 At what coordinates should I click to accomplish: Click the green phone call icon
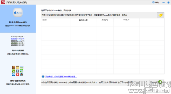click(13, 71)
